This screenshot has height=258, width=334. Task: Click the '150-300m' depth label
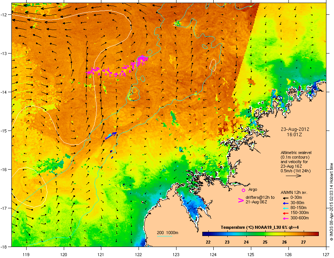point(299,212)
